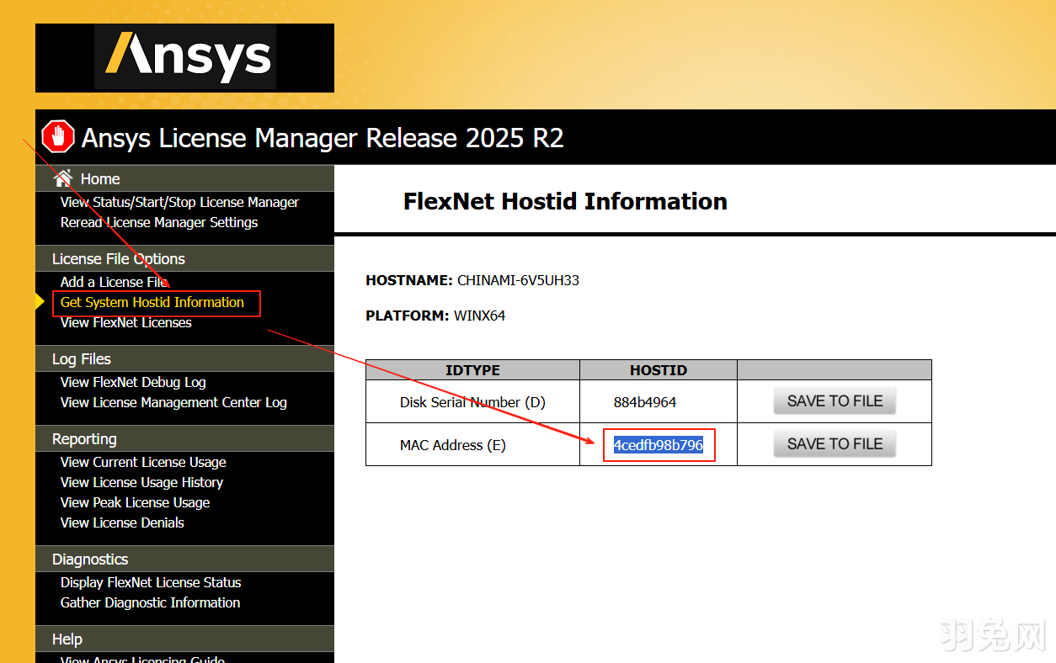Image resolution: width=1056 pixels, height=663 pixels.
Task: Save the Disk Serial Number to file
Action: 834,401
